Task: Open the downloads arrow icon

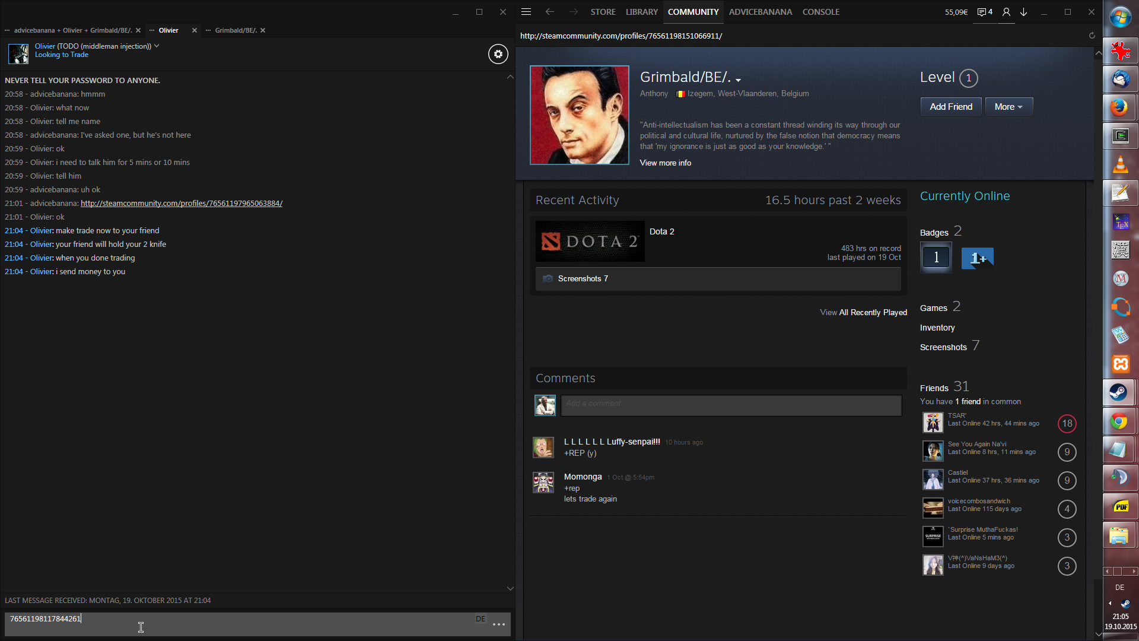Action: coord(1024,12)
